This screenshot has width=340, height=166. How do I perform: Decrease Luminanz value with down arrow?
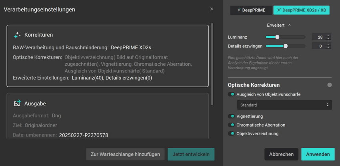click(328, 39)
